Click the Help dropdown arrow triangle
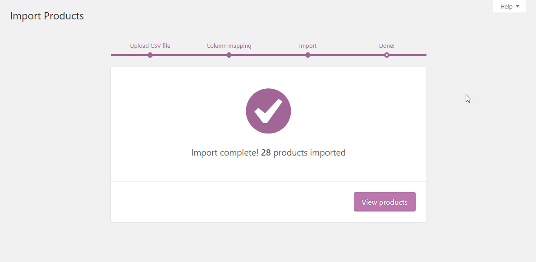The width and height of the screenshot is (536, 262). click(517, 6)
